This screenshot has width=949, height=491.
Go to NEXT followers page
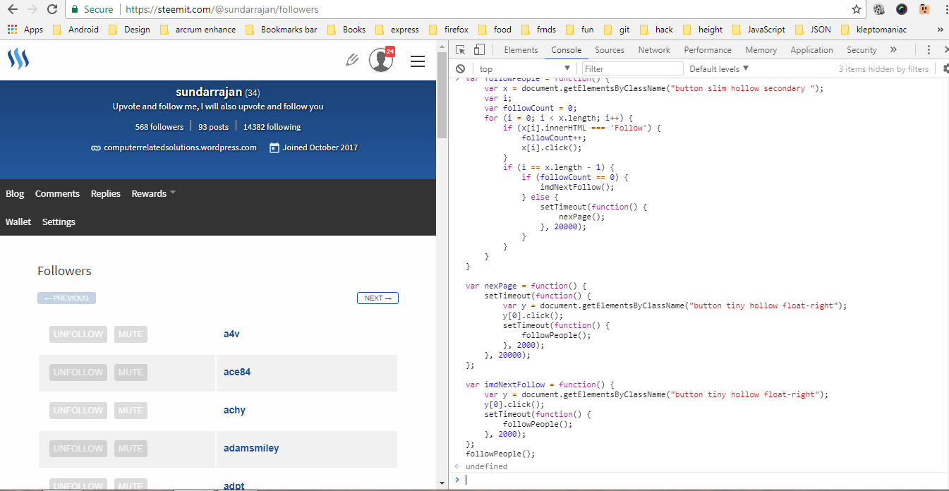click(x=377, y=298)
